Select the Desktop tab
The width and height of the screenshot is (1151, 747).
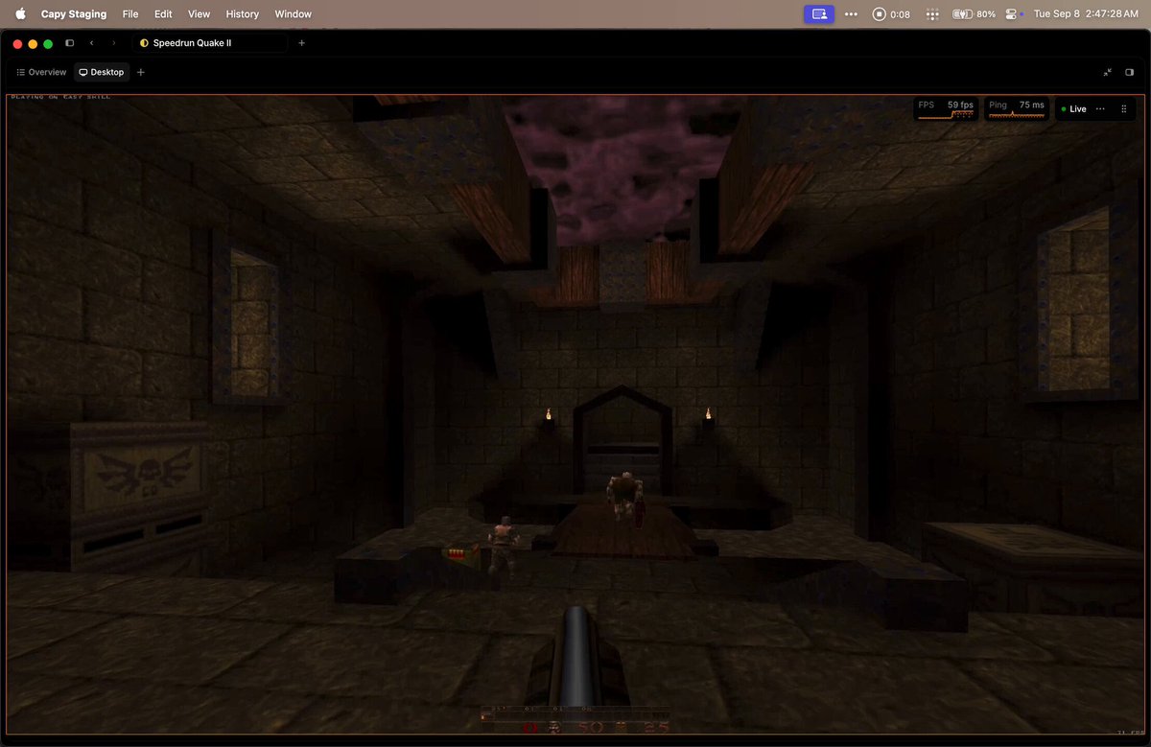click(102, 72)
